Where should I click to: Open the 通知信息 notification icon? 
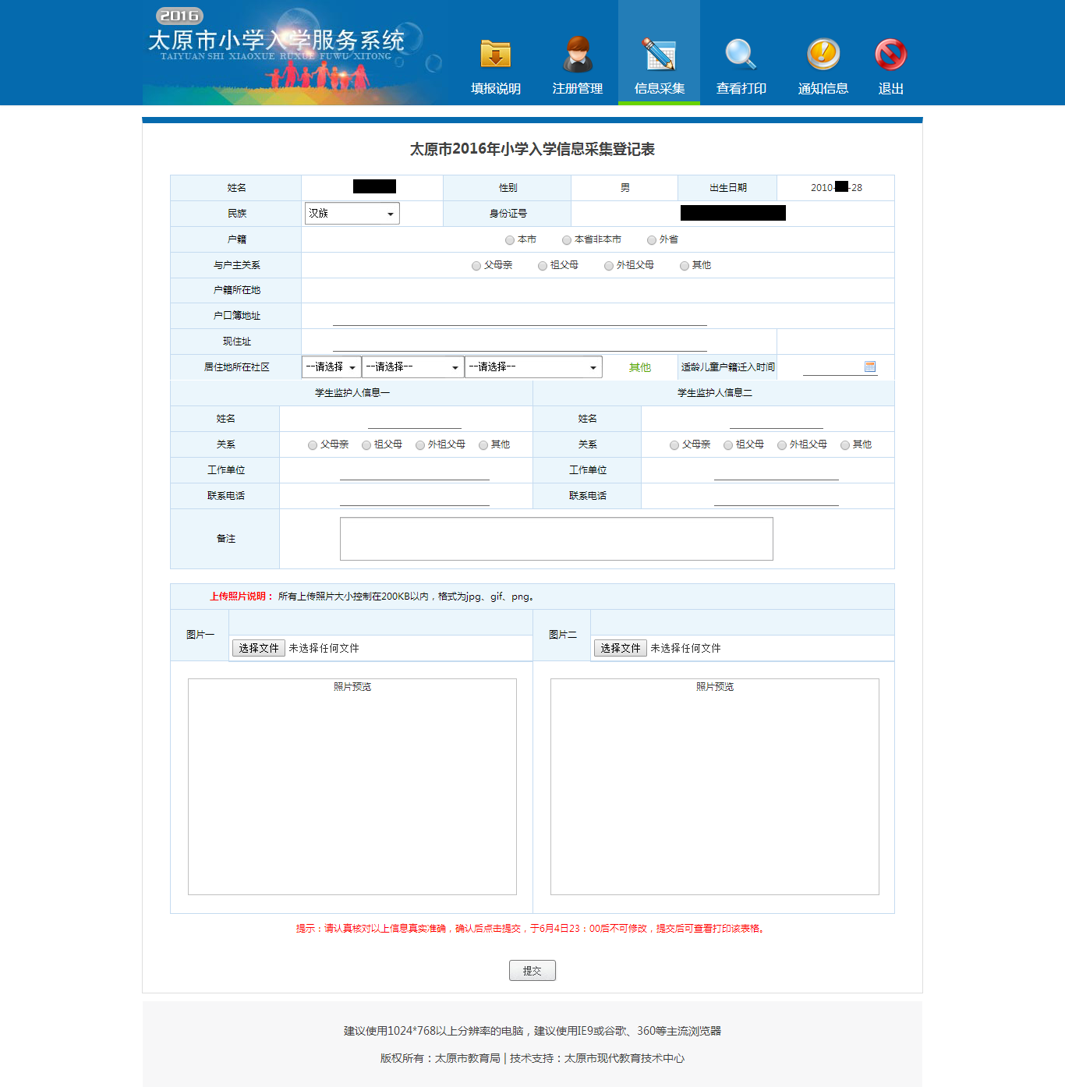823,55
